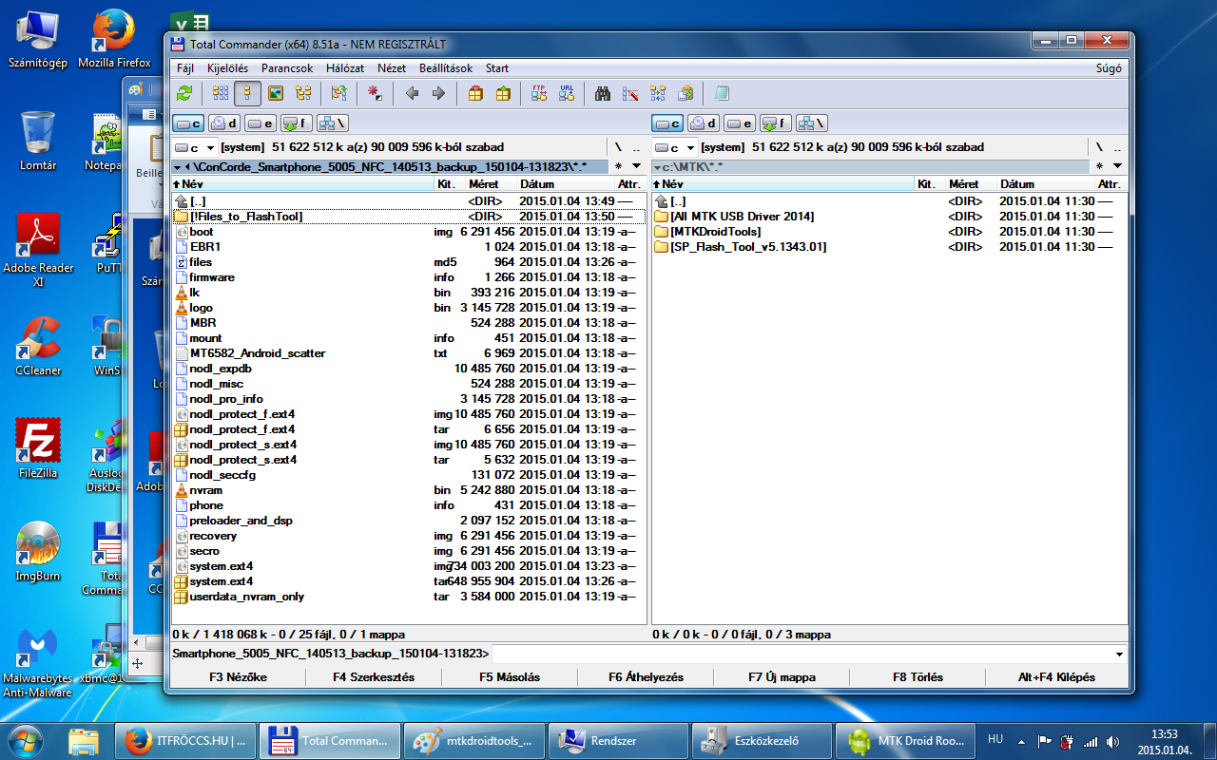
Task: Open the command line history dropdown
Action: pos(1119,654)
